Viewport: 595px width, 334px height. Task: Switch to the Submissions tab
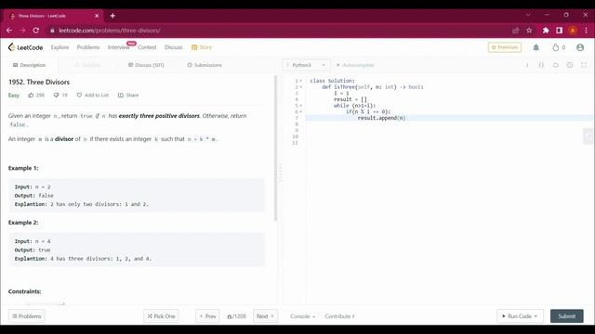coord(205,65)
